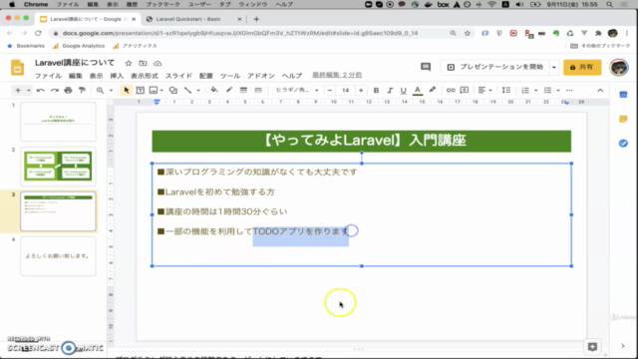Open the 表示形式 menu
Viewport: 638px width, 359px height.
pos(144,76)
